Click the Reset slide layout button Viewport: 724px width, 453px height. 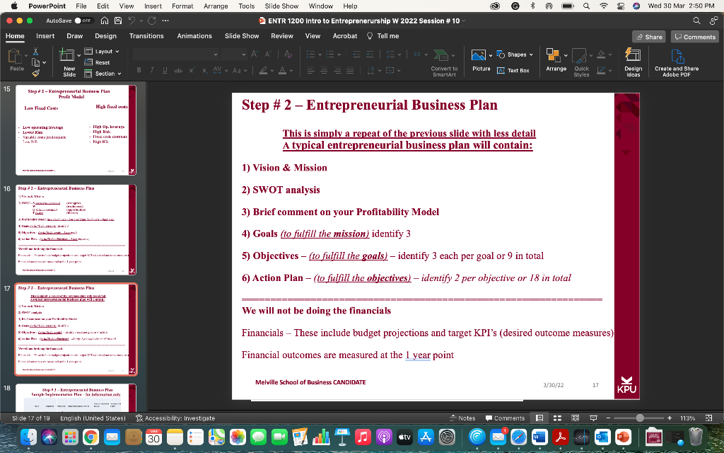103,62
